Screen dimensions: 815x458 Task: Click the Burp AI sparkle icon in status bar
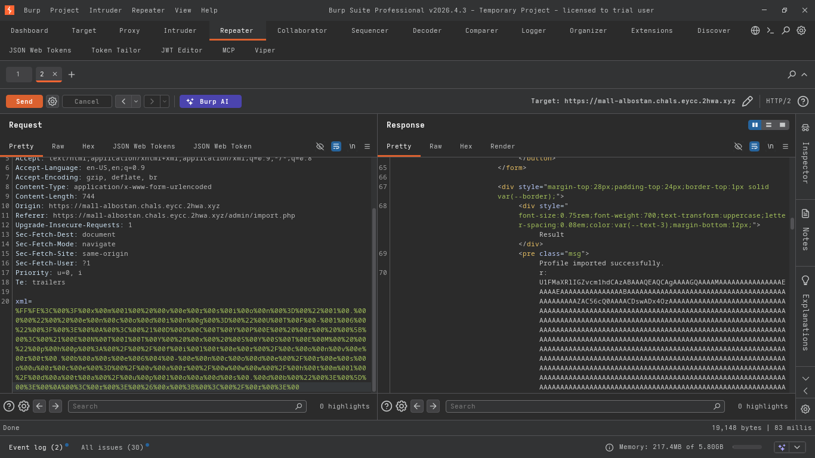(782, 447)
